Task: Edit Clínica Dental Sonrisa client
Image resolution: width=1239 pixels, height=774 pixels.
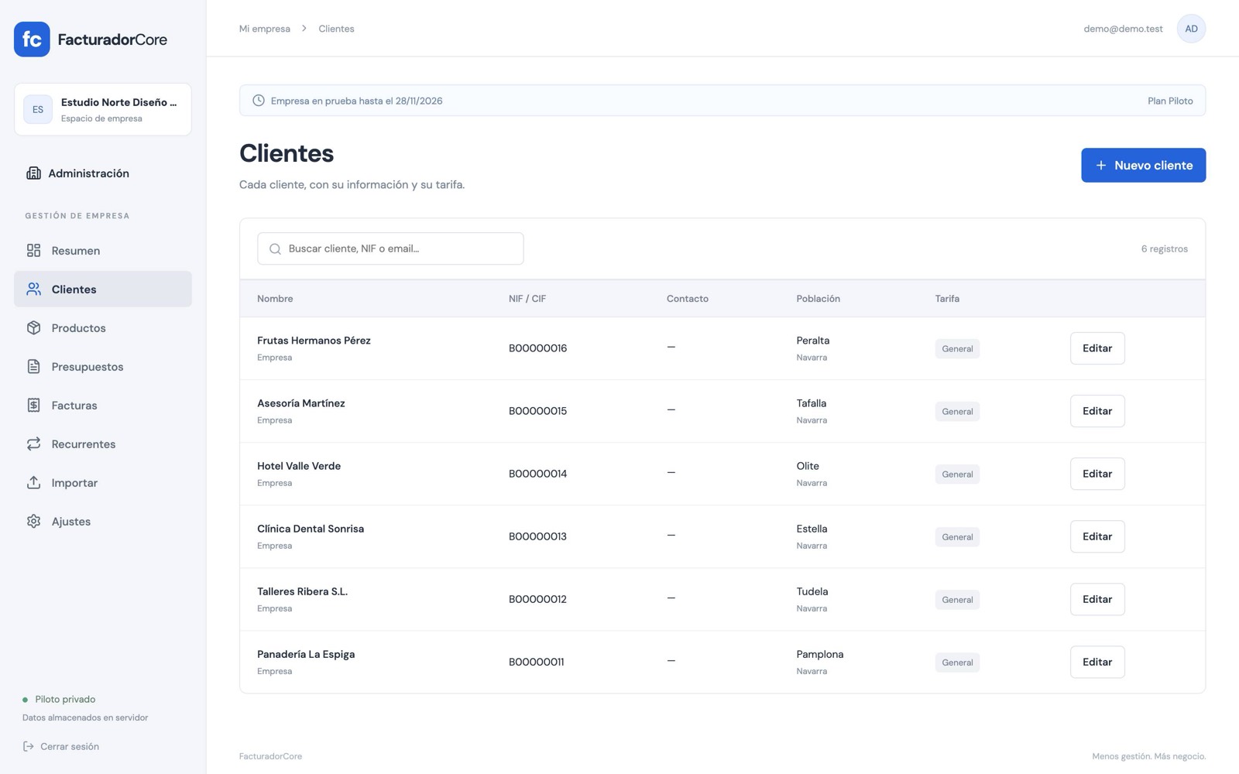Action: pyautogui.click(x=1097, y=536)
